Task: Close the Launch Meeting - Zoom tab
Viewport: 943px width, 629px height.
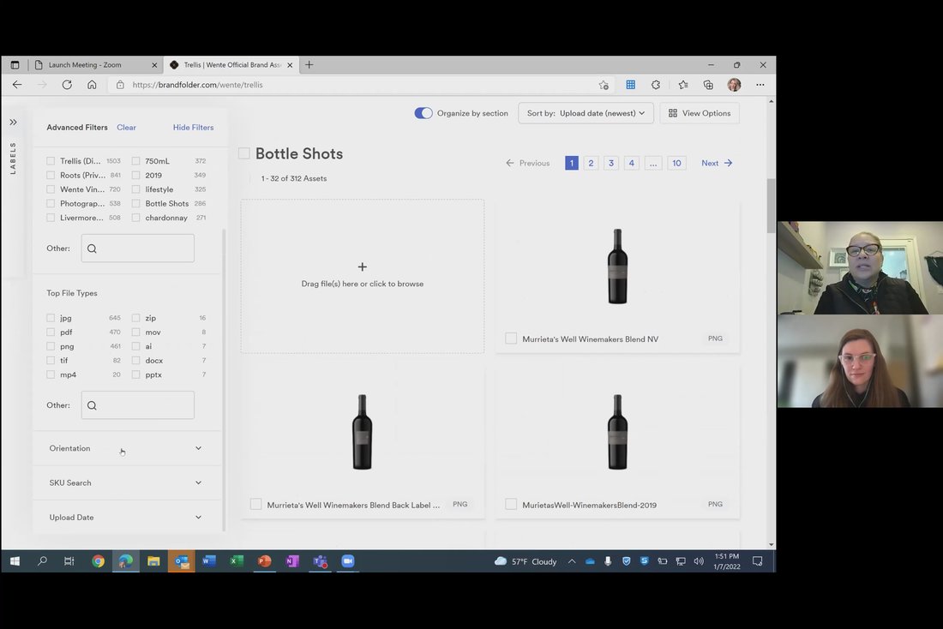Action: coord(154,65)
